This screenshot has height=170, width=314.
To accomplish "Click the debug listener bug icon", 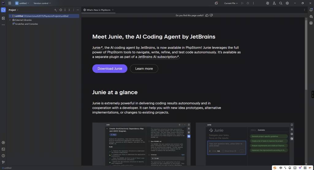I will coord(216,3).
